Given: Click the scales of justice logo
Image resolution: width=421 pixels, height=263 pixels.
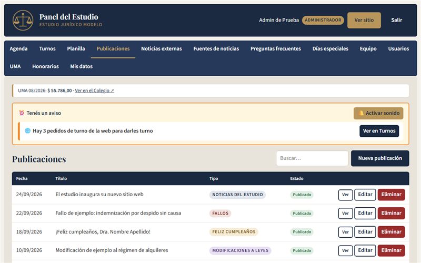Looking at the screenshot, I should (x=23, y=20).
